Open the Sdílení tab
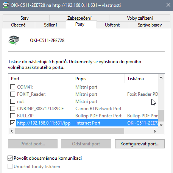The height and width of the screenshot is (173, 173). 50,25
